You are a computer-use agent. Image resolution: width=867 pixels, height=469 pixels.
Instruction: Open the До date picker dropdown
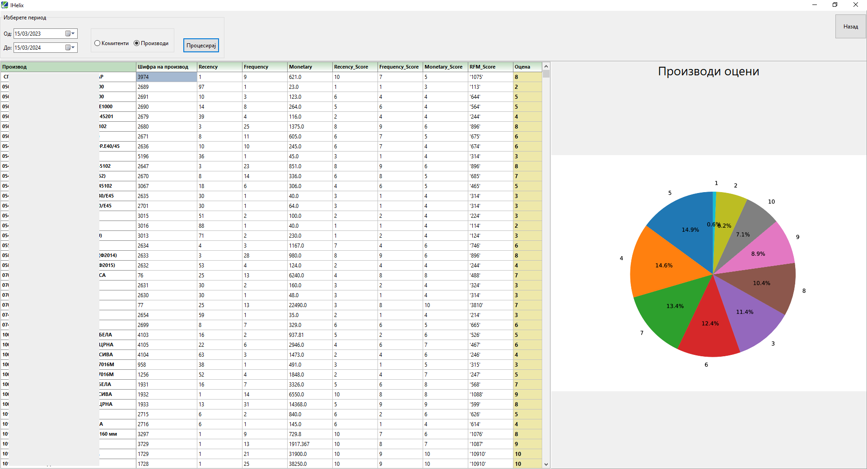click(70, 48)
